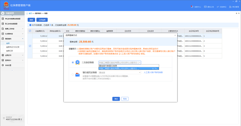Click voucher number cell in detail row 4
This screenshot has width=241, height=126.
(x=194, y=51)
